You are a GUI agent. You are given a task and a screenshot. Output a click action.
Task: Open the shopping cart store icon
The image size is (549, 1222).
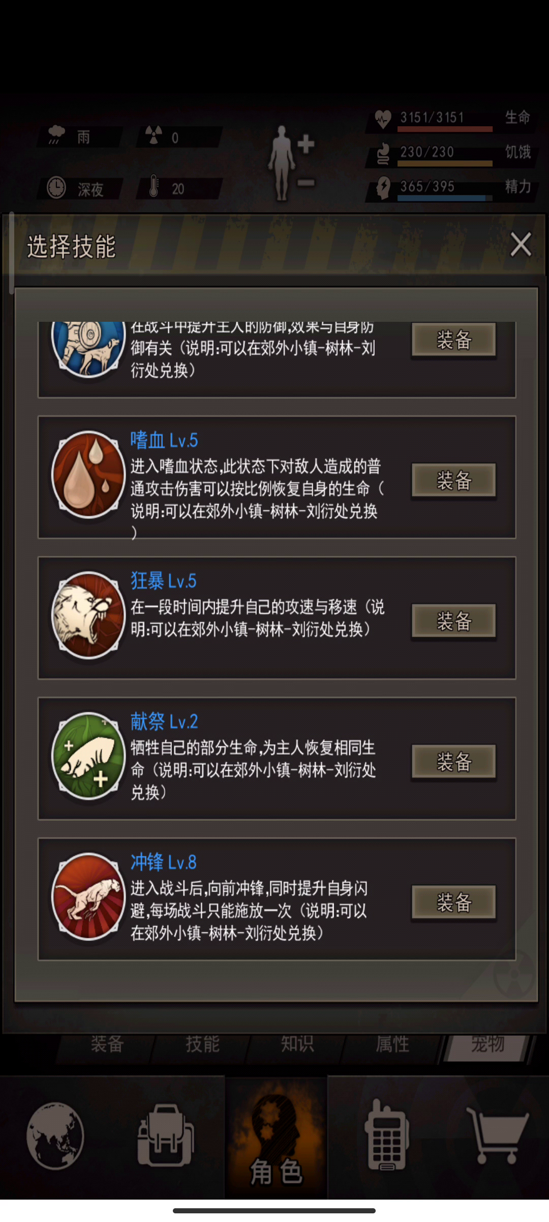pyautogui.click(x=498, y=1136)
